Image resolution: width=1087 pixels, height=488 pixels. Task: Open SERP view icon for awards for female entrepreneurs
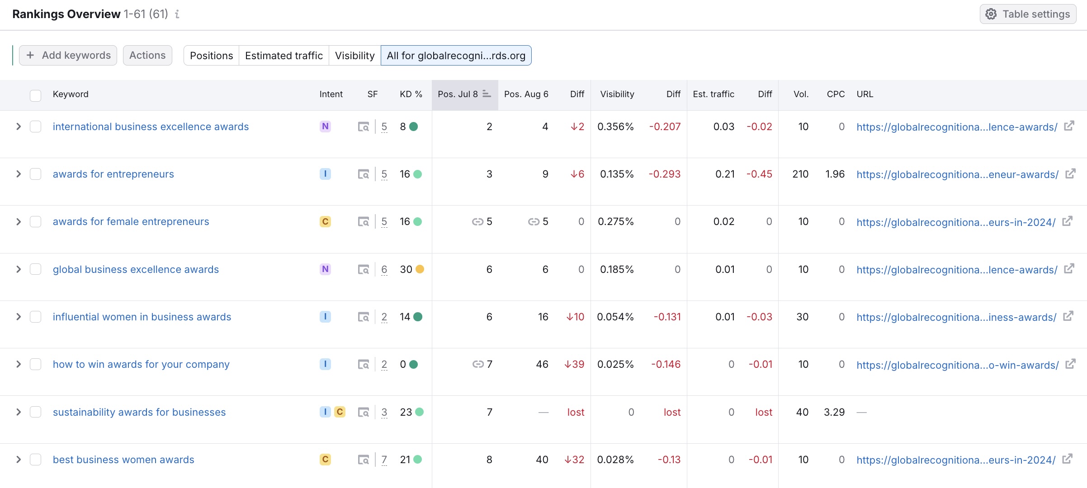coord(364,222)
